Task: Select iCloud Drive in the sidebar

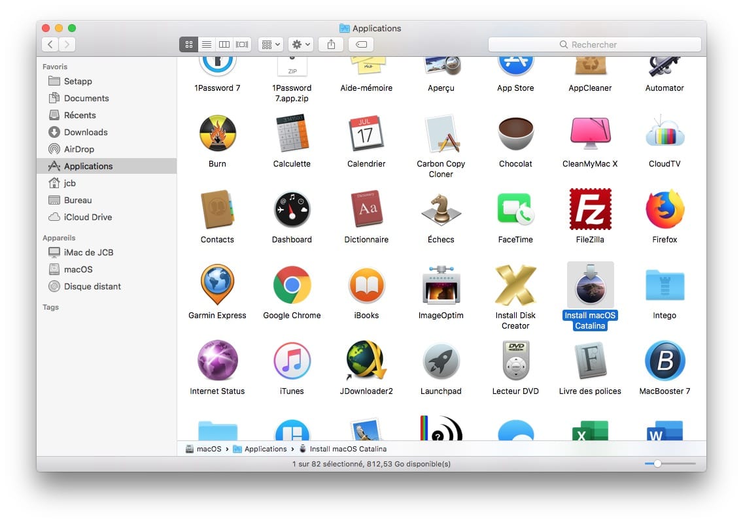Action: 88,217
